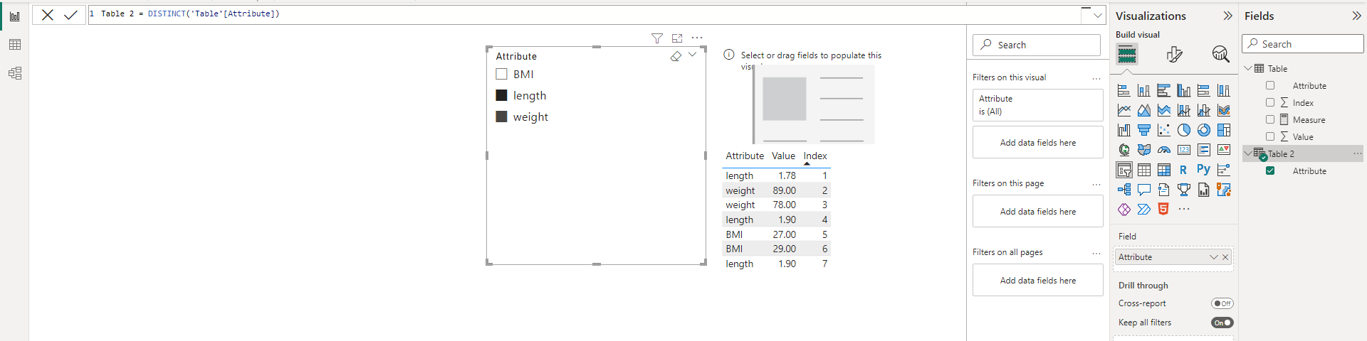Uncheck Attribute field under Table 2
This screenshot has width=1367, height=341.
point(1270,170)
